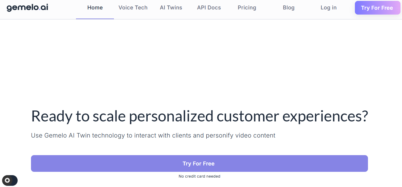This screenshot has height=187, width=402.
Task: Click the purple dot in the logo
Action: tap(40, 9)
